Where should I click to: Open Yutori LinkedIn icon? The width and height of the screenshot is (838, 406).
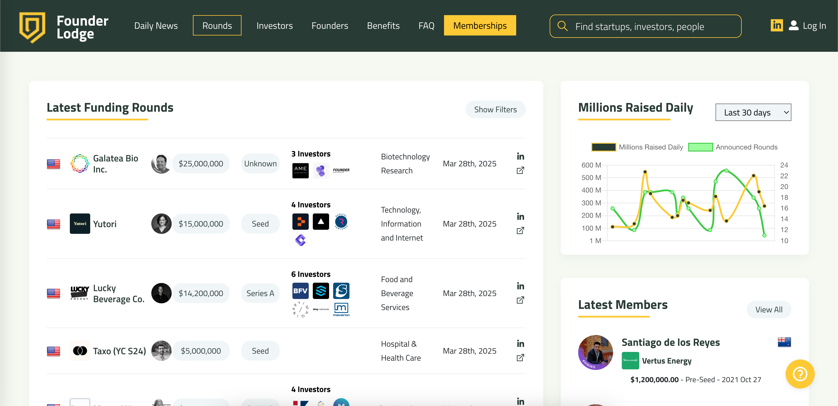coord(520,216)
